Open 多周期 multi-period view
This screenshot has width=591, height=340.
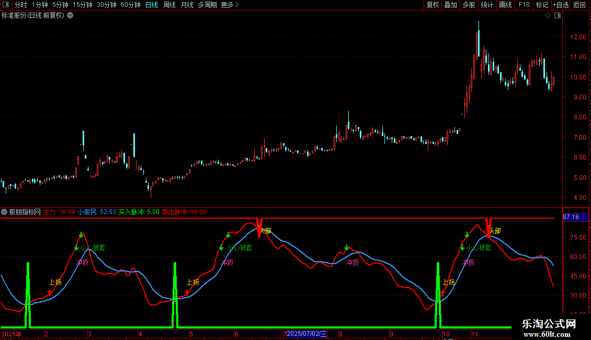pyautogui.click(x=207, y=5)
